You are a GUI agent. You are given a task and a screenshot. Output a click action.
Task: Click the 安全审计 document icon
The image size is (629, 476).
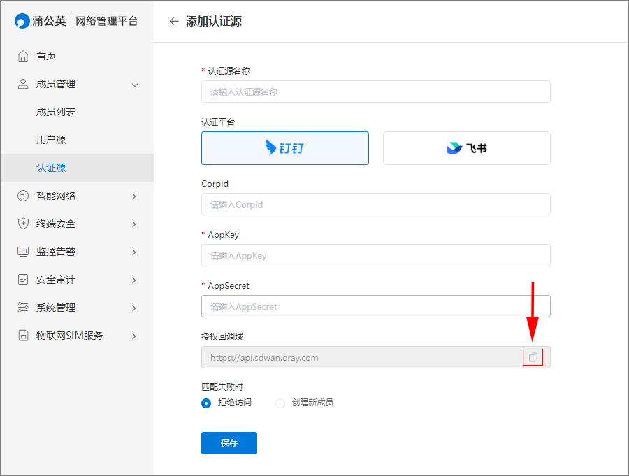click(x=23, y=280)
